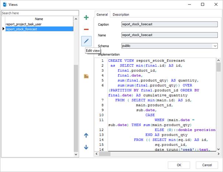Click code line main.product_id,
This screenshot has height=172, width=223.
click(x=154, y=105)
